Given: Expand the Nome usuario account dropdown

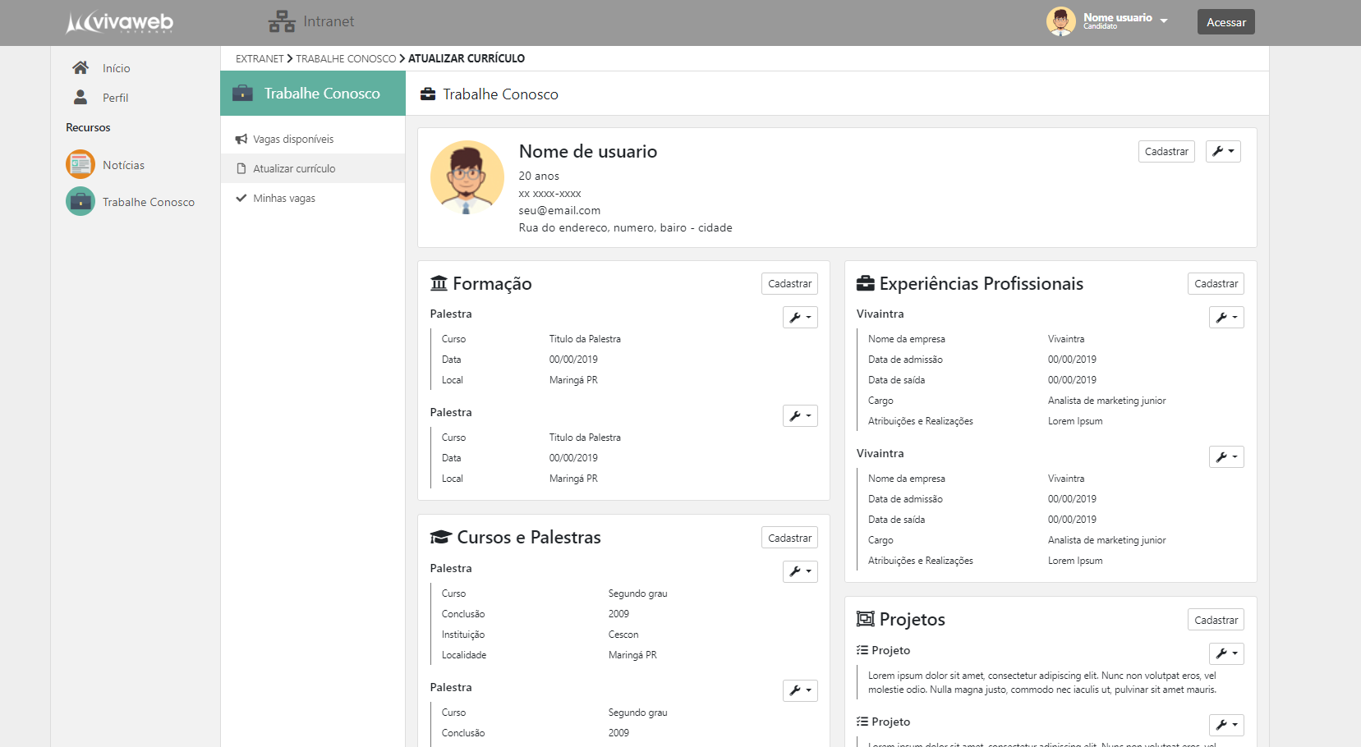Looking at the screenshot, I should (1163, 21).
